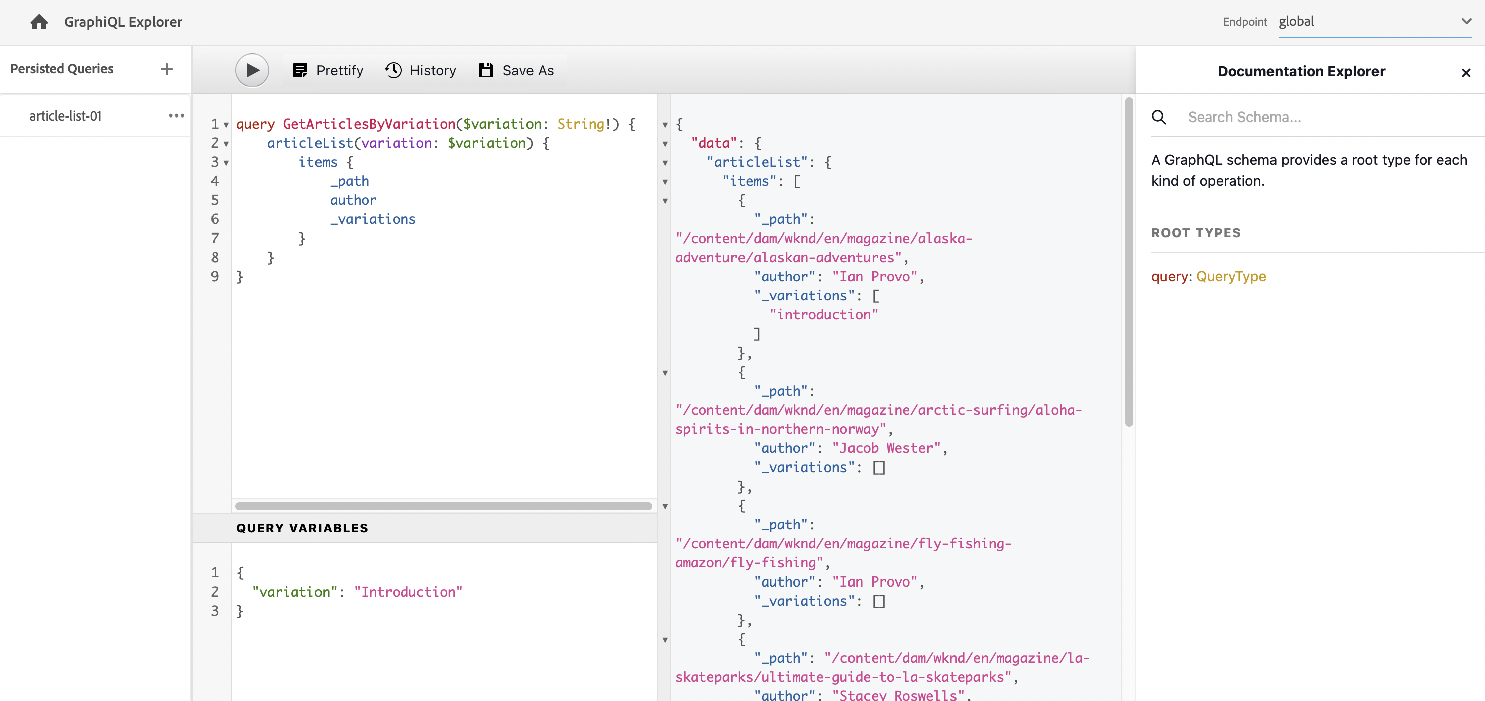Image resolution: width=1485 pixels, height=701 pixels.
Task: Collapse the articleList line 2 fold arrow
Action: [x=226, y=144]
